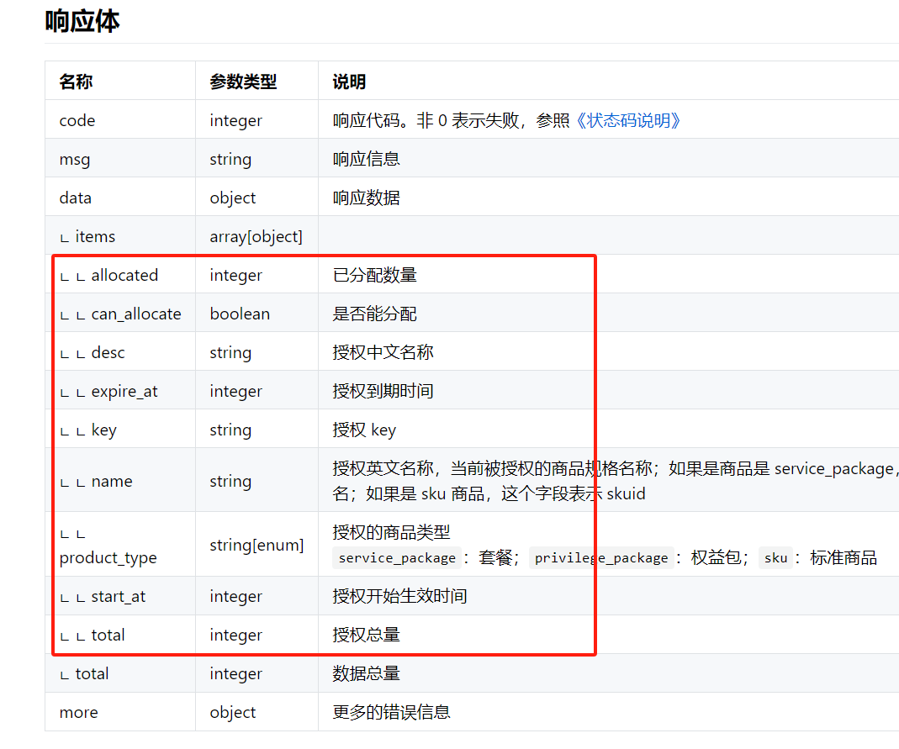Select the code parameter name cell

point(77,120)
